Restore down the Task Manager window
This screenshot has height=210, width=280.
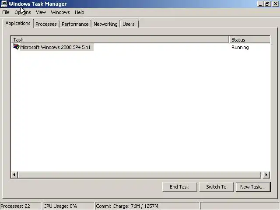267,4
